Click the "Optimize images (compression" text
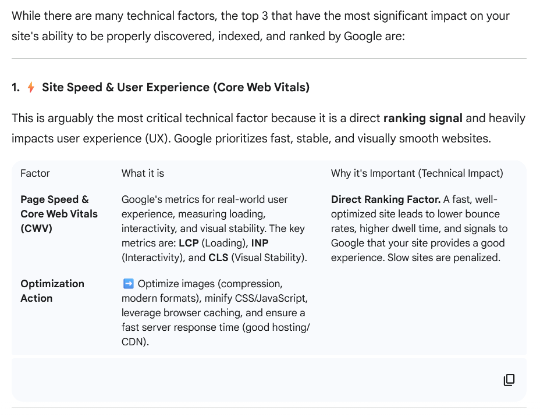Screen dimensions: 540x418 pos(209,284)
